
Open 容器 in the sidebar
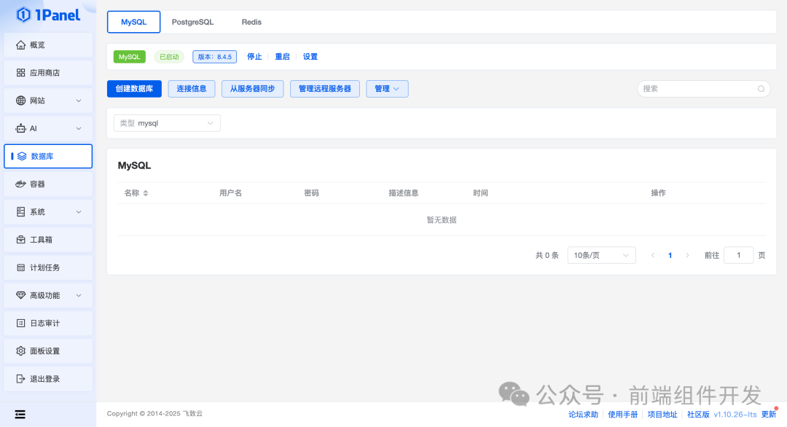click(48, 184)
